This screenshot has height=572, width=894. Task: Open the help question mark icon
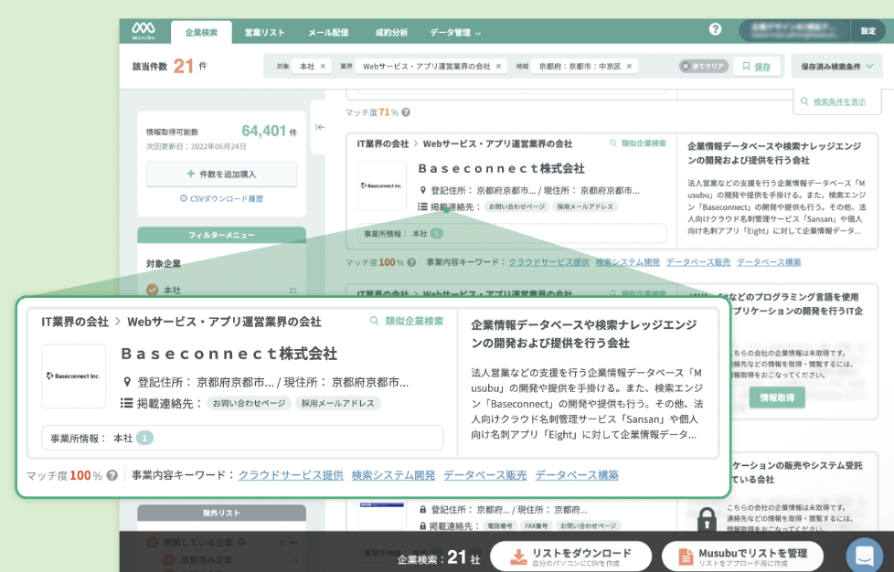pyautogui.click(x=715, y=30)
